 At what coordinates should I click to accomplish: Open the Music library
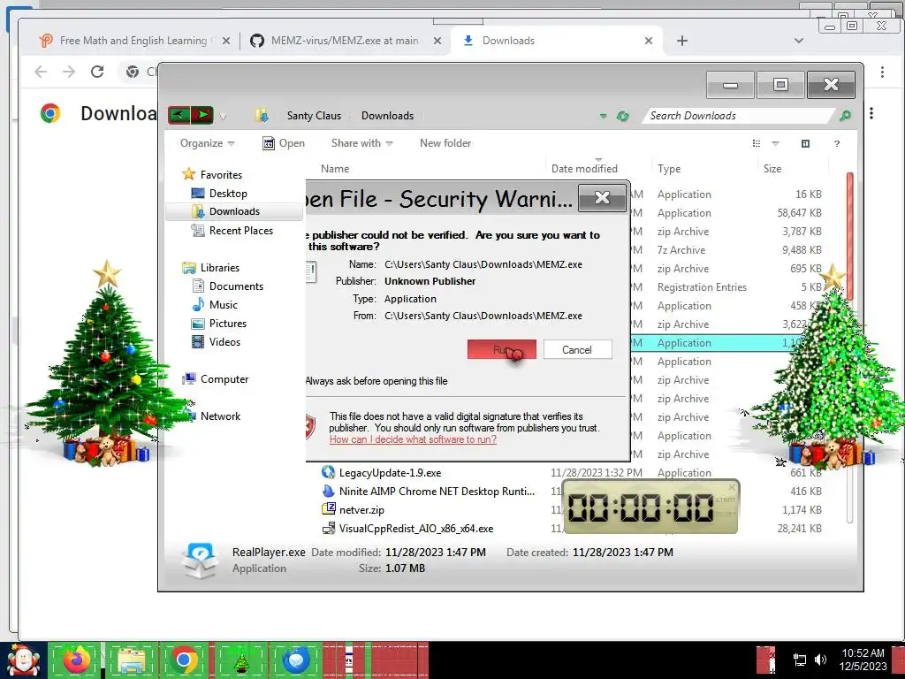(215, 305)
